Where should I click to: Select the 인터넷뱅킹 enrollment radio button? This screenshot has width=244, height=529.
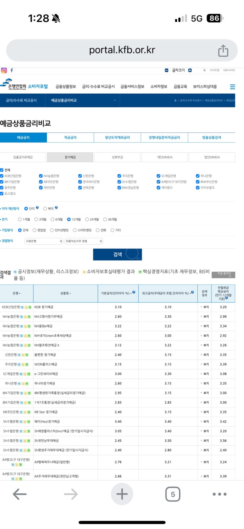tap(52, 230)
